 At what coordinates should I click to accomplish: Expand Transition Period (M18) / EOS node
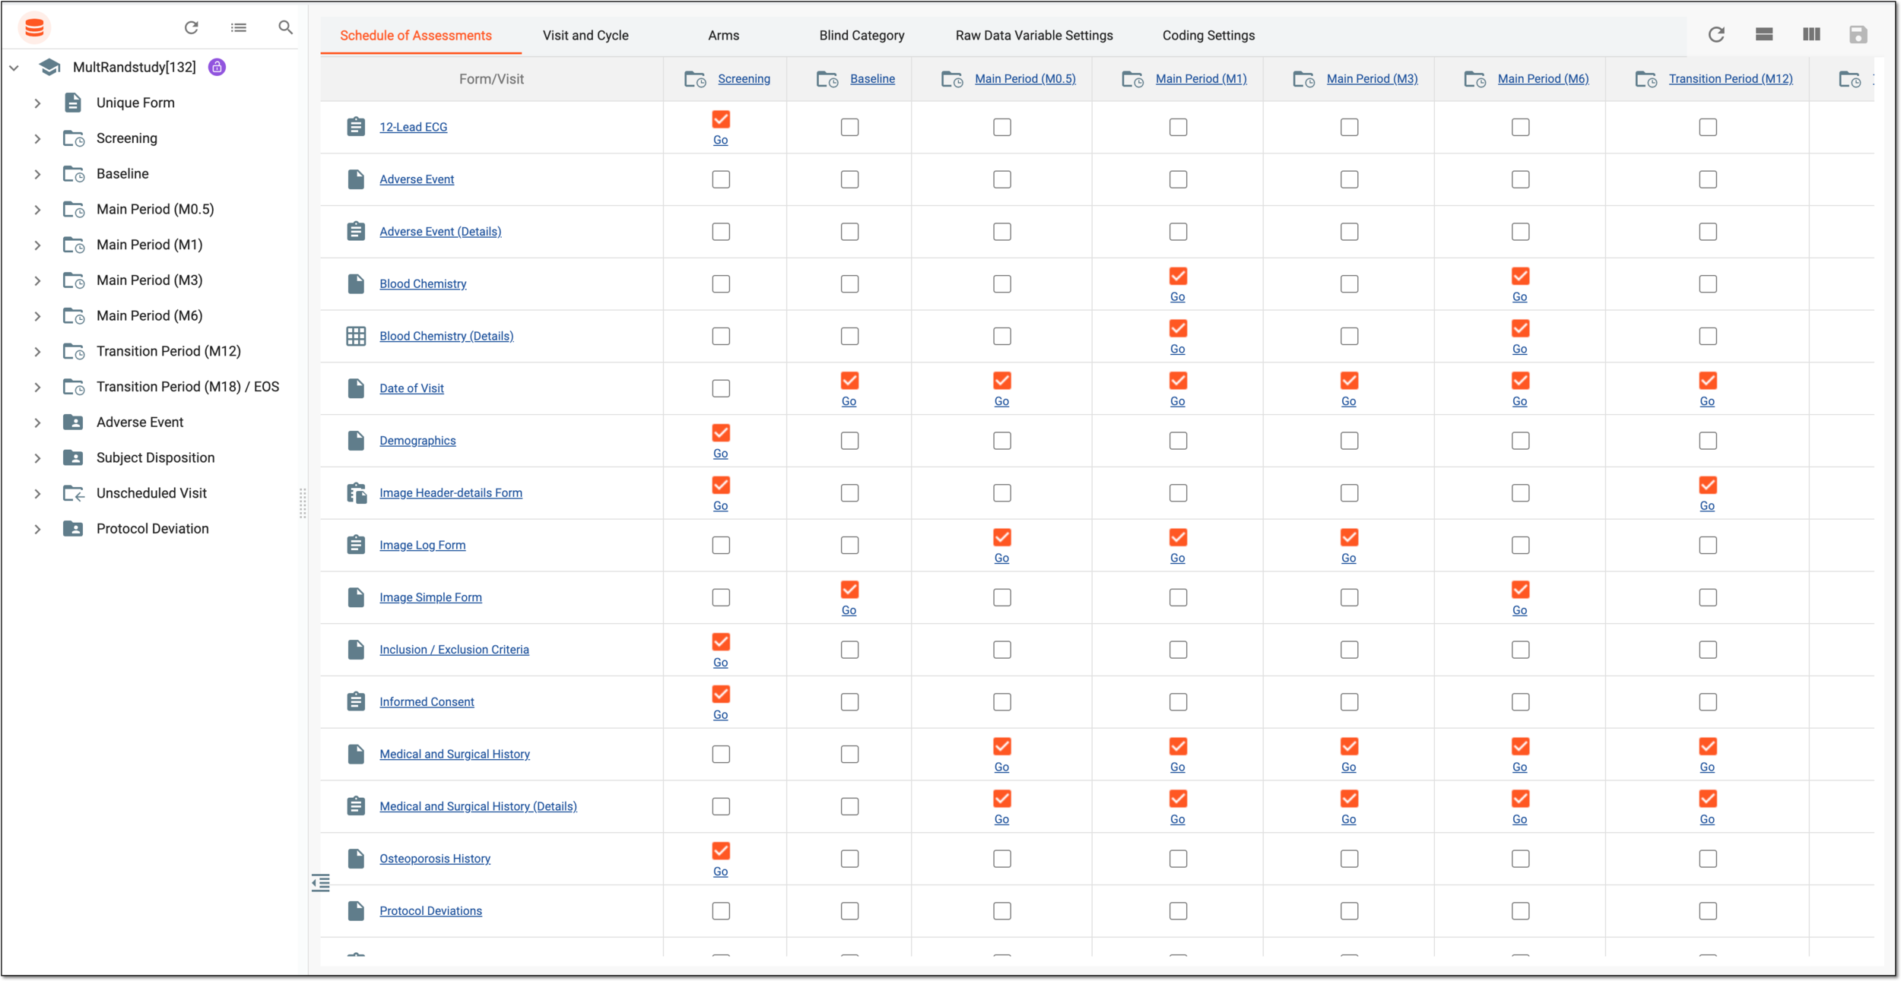37,387
